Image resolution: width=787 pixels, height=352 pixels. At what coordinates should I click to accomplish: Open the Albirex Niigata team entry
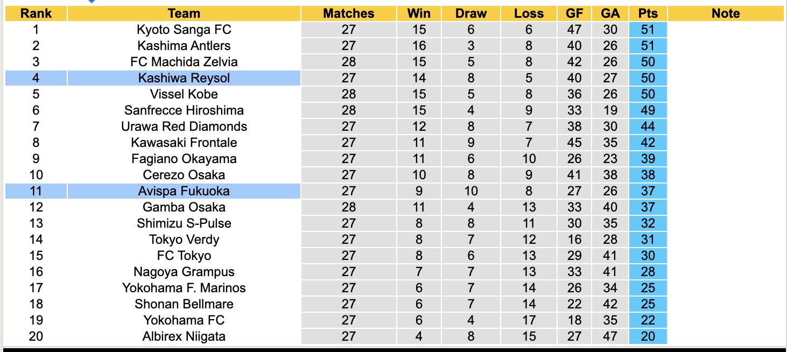click(184, 336)
